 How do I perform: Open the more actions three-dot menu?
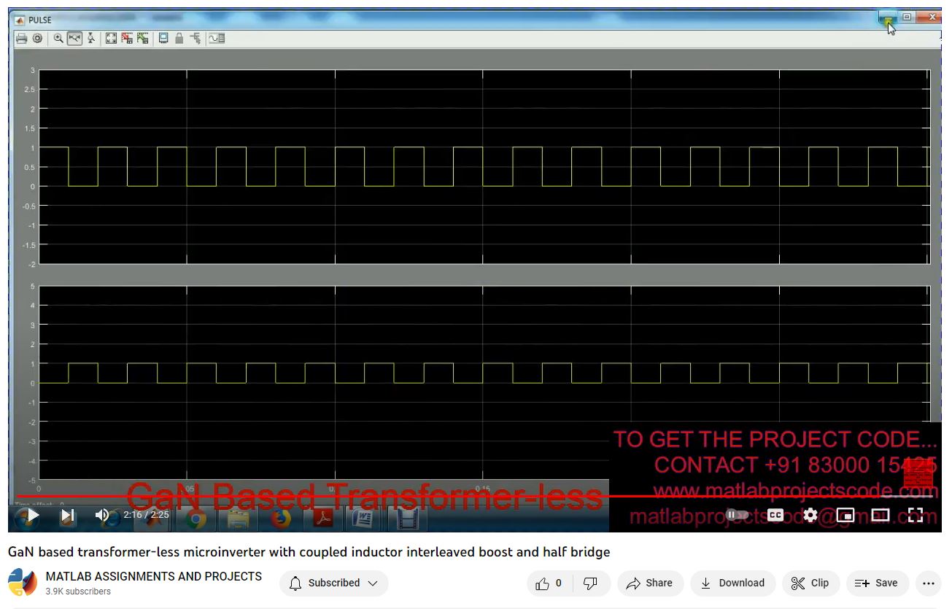point(928,583)
